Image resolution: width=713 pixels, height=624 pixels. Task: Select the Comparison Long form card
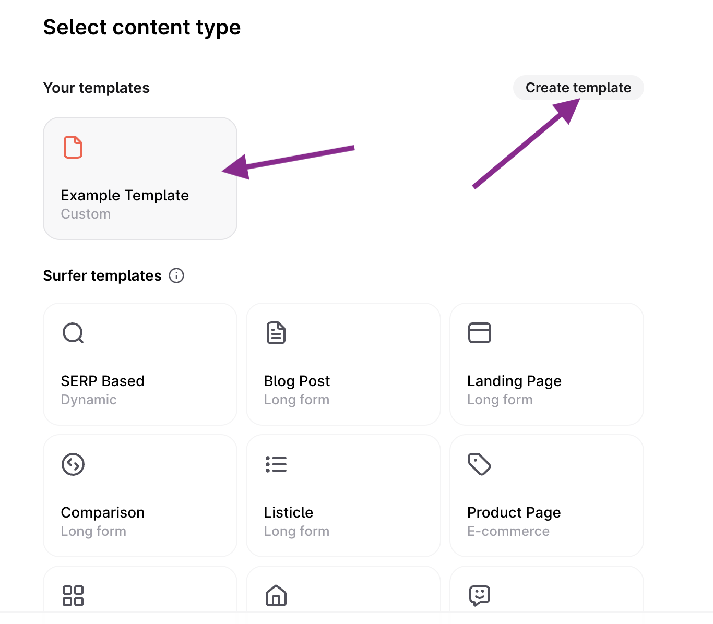[140, 496]
